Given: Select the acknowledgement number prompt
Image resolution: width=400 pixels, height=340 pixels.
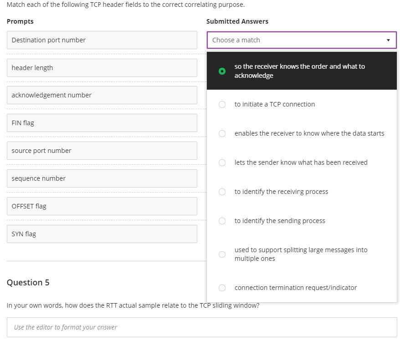Looking at the screenshot, I should 102,95.
